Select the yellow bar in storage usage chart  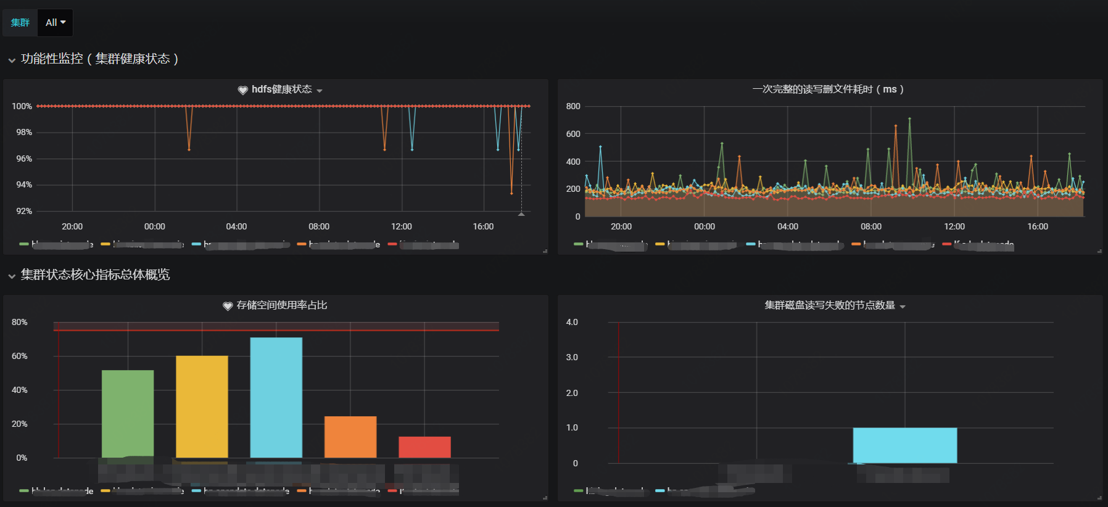click(202, 406)
